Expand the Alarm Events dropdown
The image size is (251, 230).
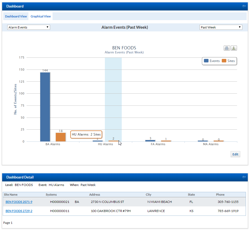tap(29, 27)
